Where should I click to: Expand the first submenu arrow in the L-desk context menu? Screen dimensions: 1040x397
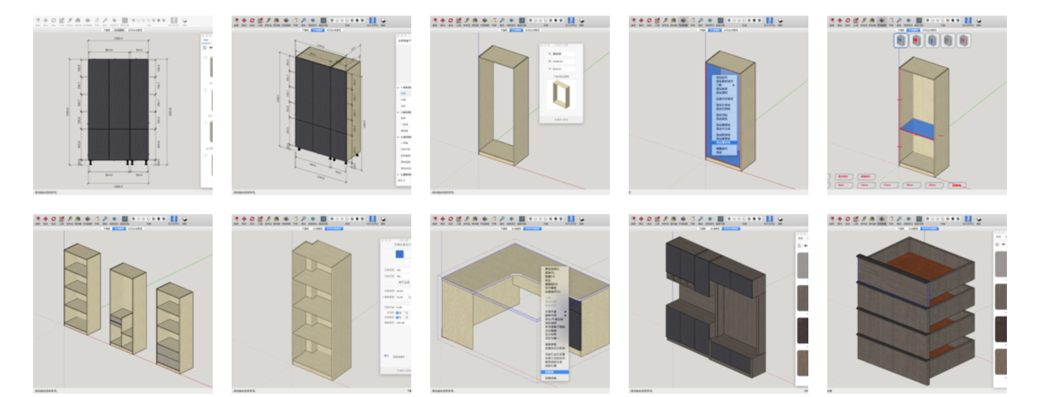(565, 311)
